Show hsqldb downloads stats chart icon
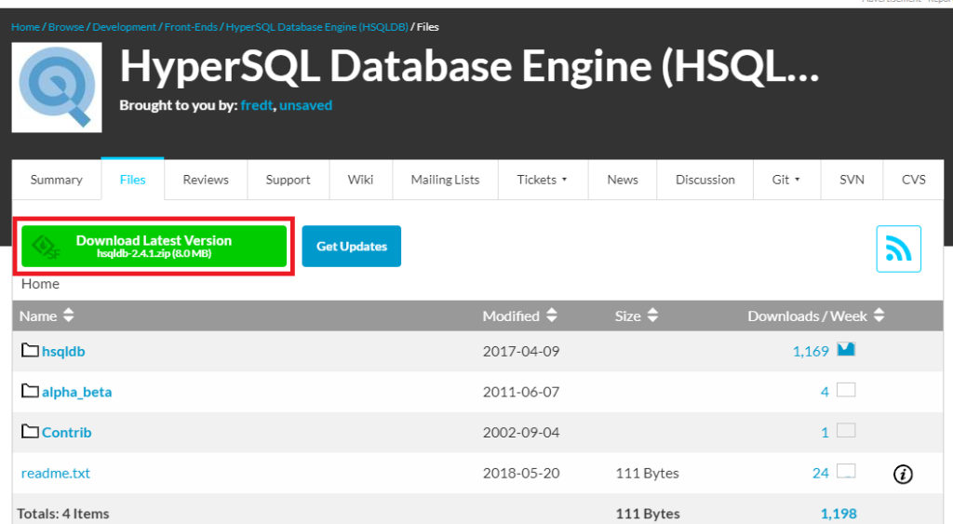Screen dimensions: 953x524 846,349
